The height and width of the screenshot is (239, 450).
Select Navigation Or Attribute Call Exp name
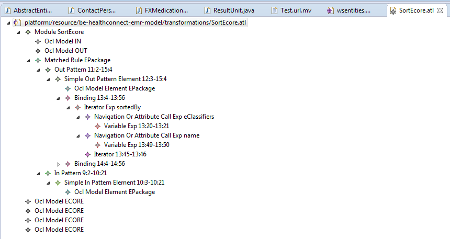point(147,135)
